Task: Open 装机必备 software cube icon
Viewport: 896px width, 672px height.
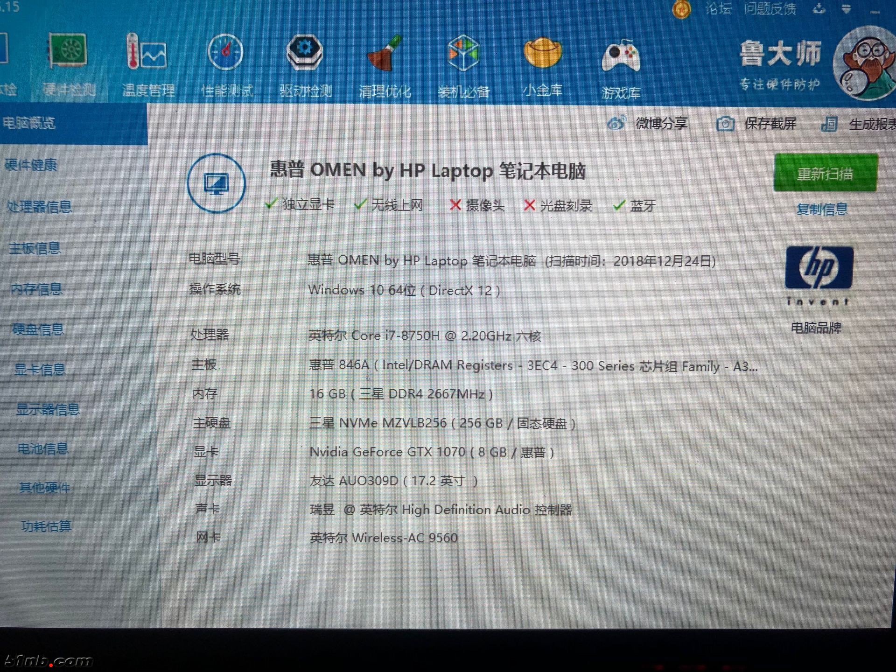Action: [x=463, y=54]
